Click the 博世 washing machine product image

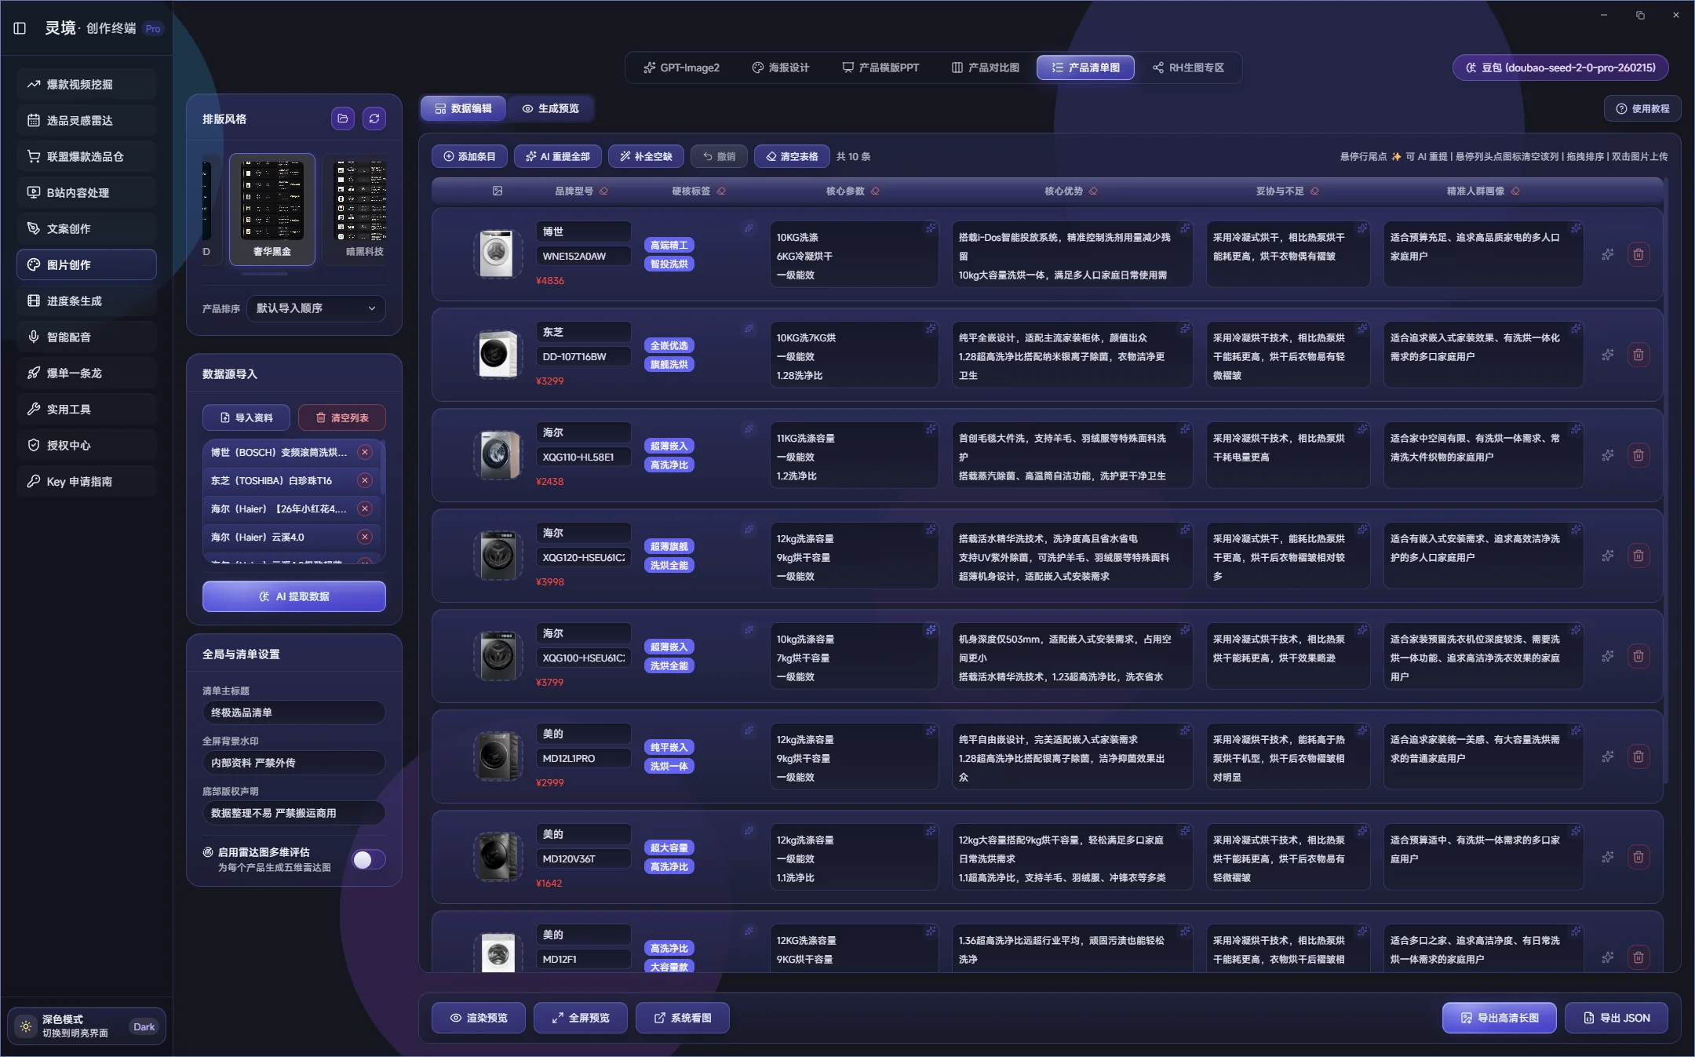click(498, 253)
